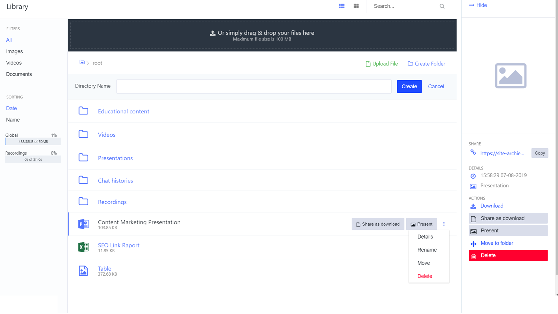This screenshot has height=314, width=558.
Task: Click the image icon beside the Table file
Action: coord(83,271)
